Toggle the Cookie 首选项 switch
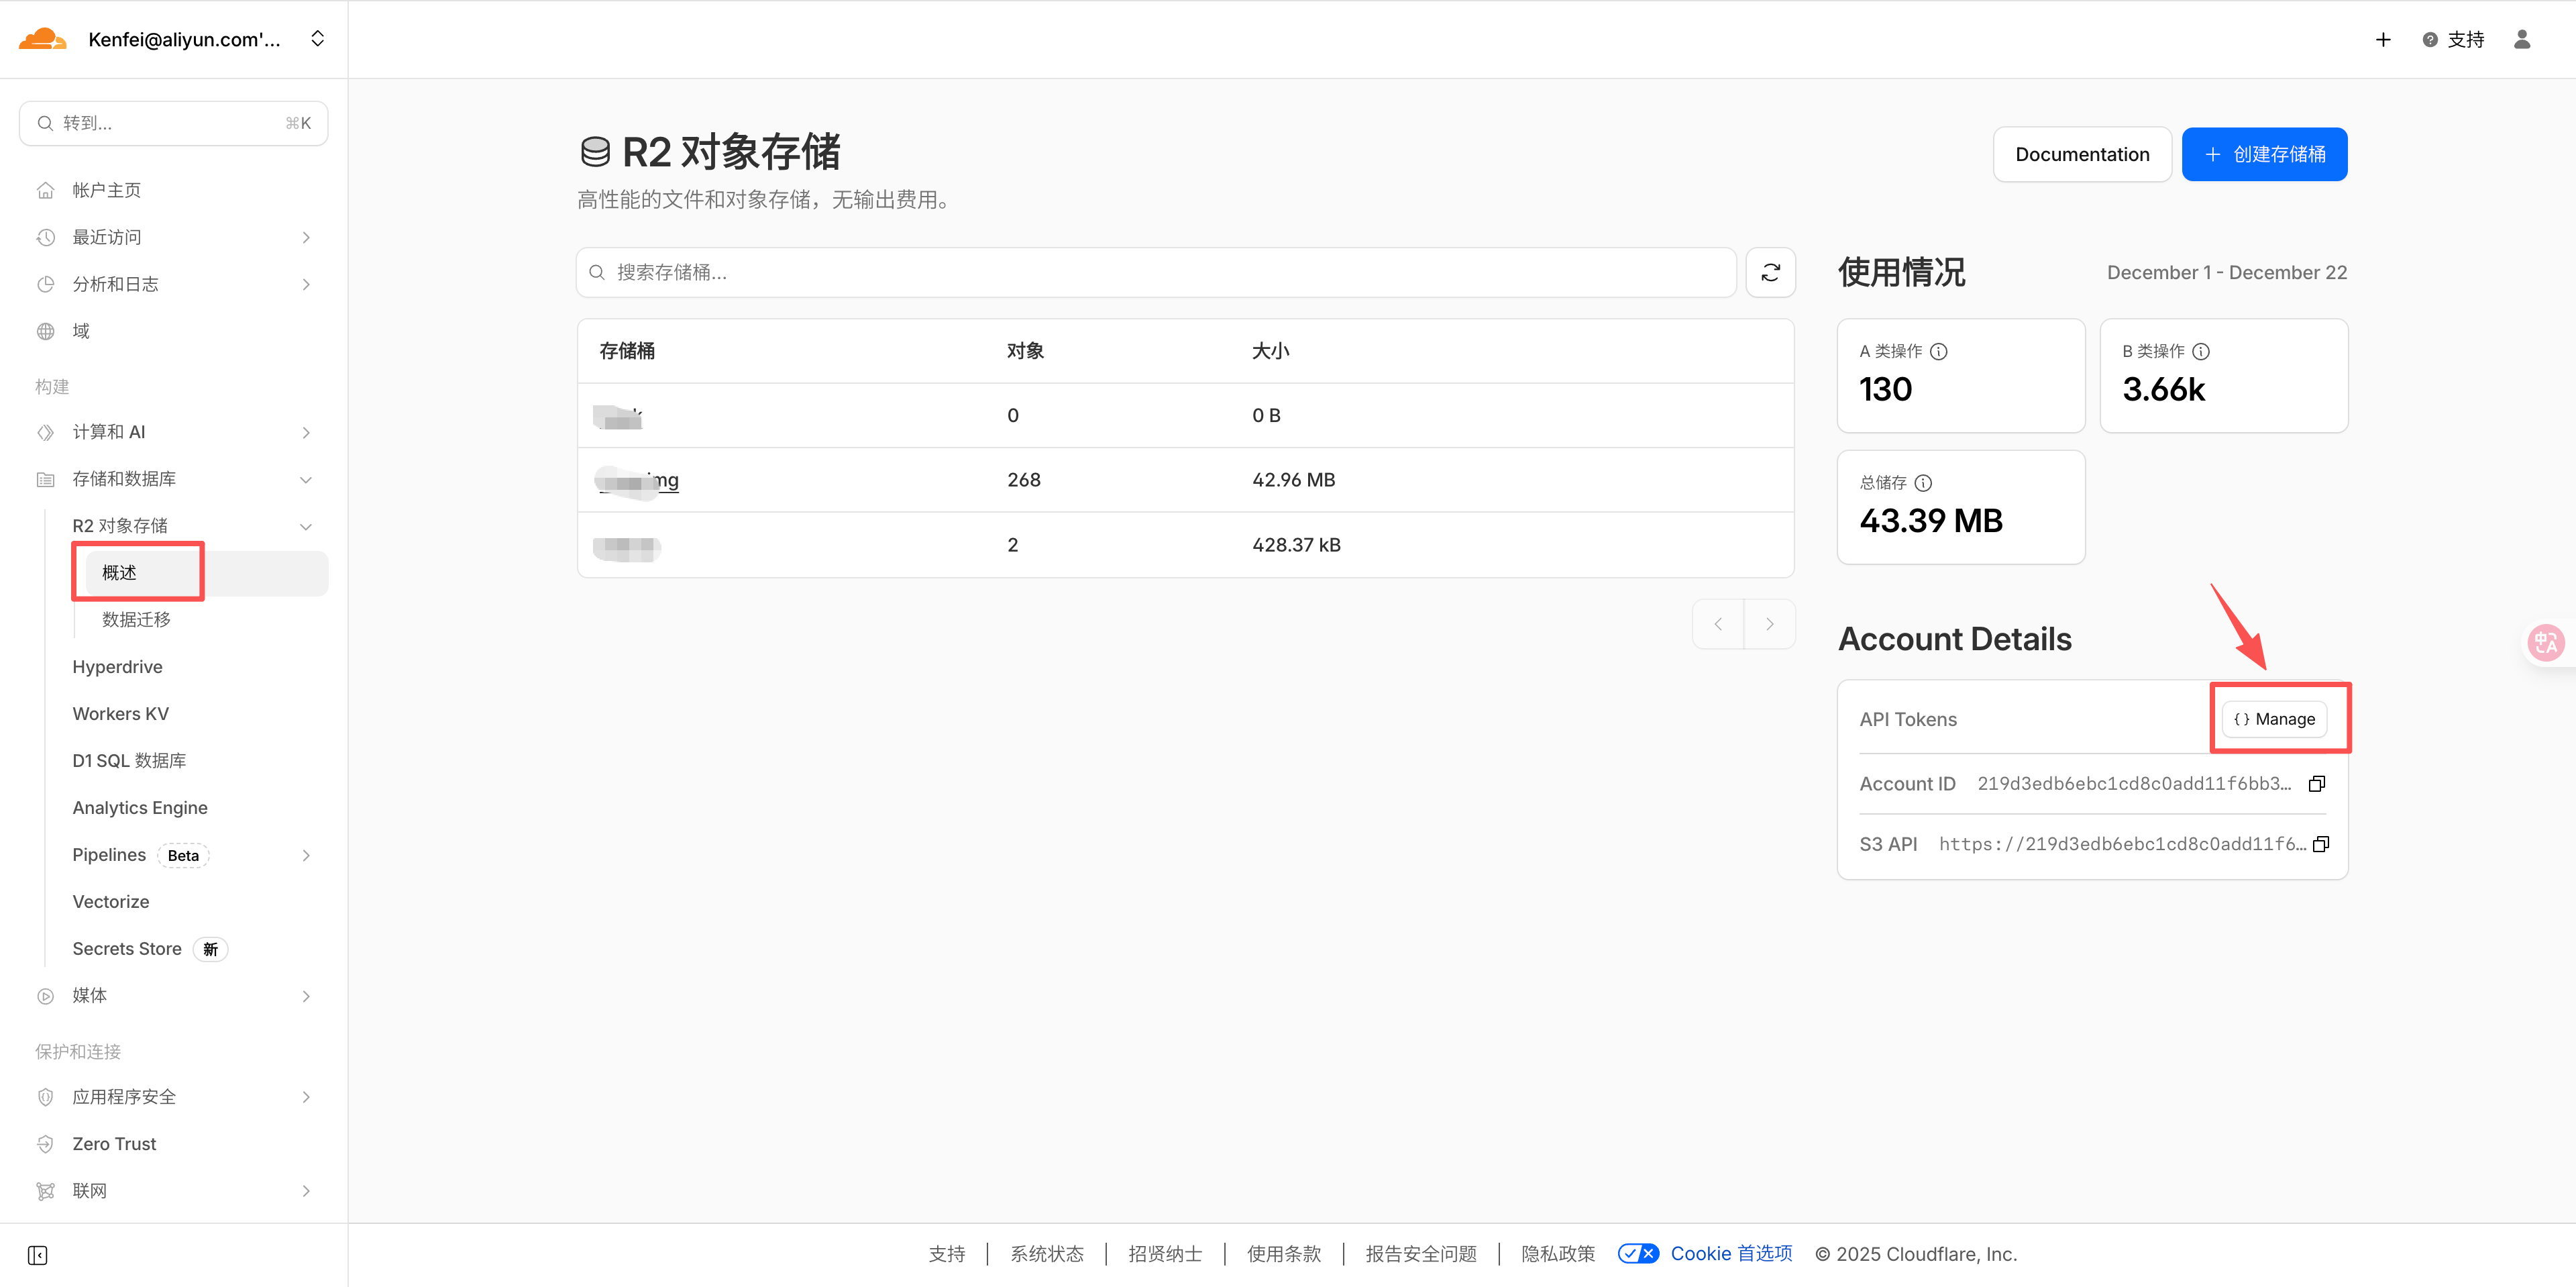The image size is (2576, 1287). point(1638,1253)
